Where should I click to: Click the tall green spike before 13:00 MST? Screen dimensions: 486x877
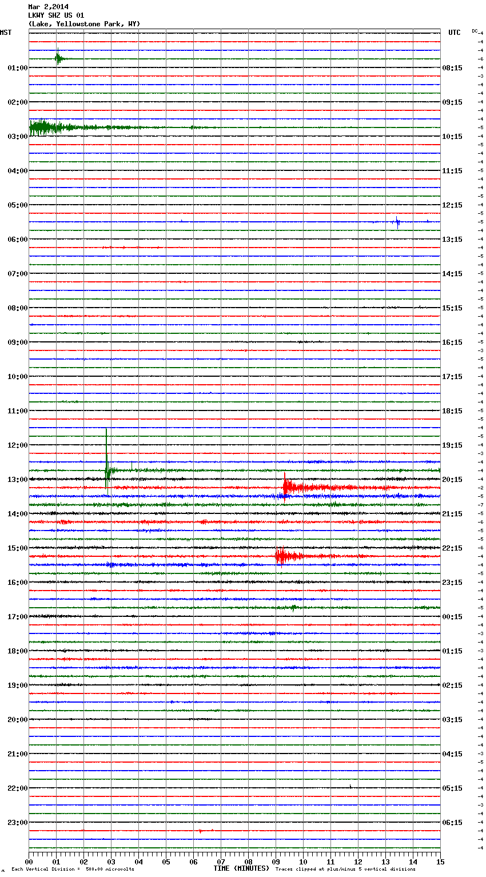click(107, 462)
